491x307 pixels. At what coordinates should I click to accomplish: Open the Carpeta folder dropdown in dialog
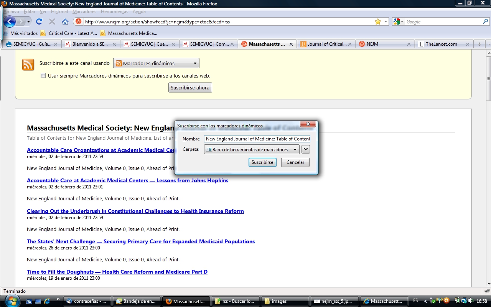coord(252,150)
